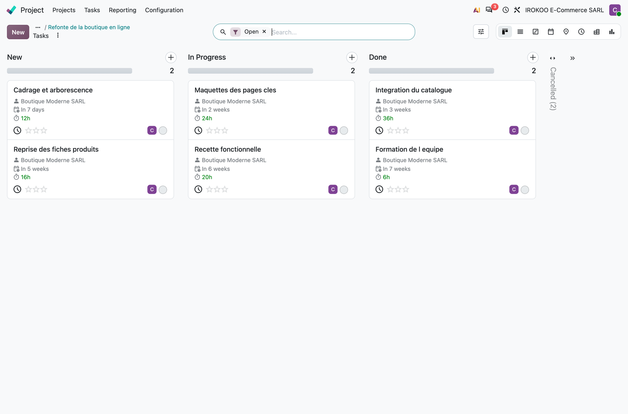Set state circle on Cadrage et arborescence
The width and height of the screenshot is (628, 414).
[x=163, y=131]
